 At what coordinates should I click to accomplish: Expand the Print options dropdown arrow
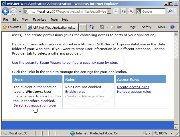click(x=125, y=27)
